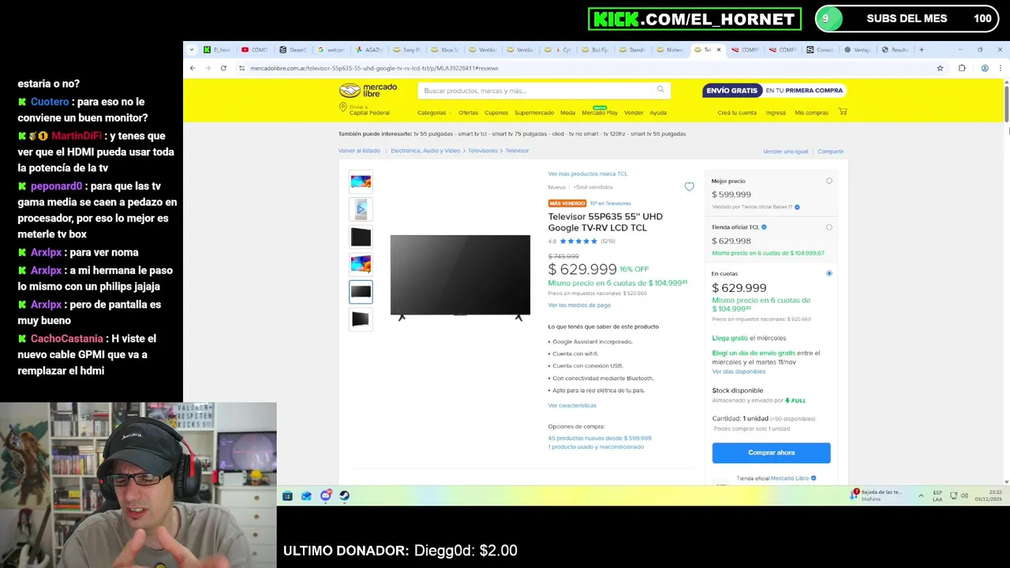This screenshot has height=568, width=1010.
Task: Click Mis compras link
Action: 811,113
